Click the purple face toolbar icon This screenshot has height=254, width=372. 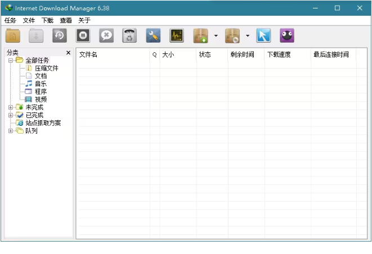point(287,35)
